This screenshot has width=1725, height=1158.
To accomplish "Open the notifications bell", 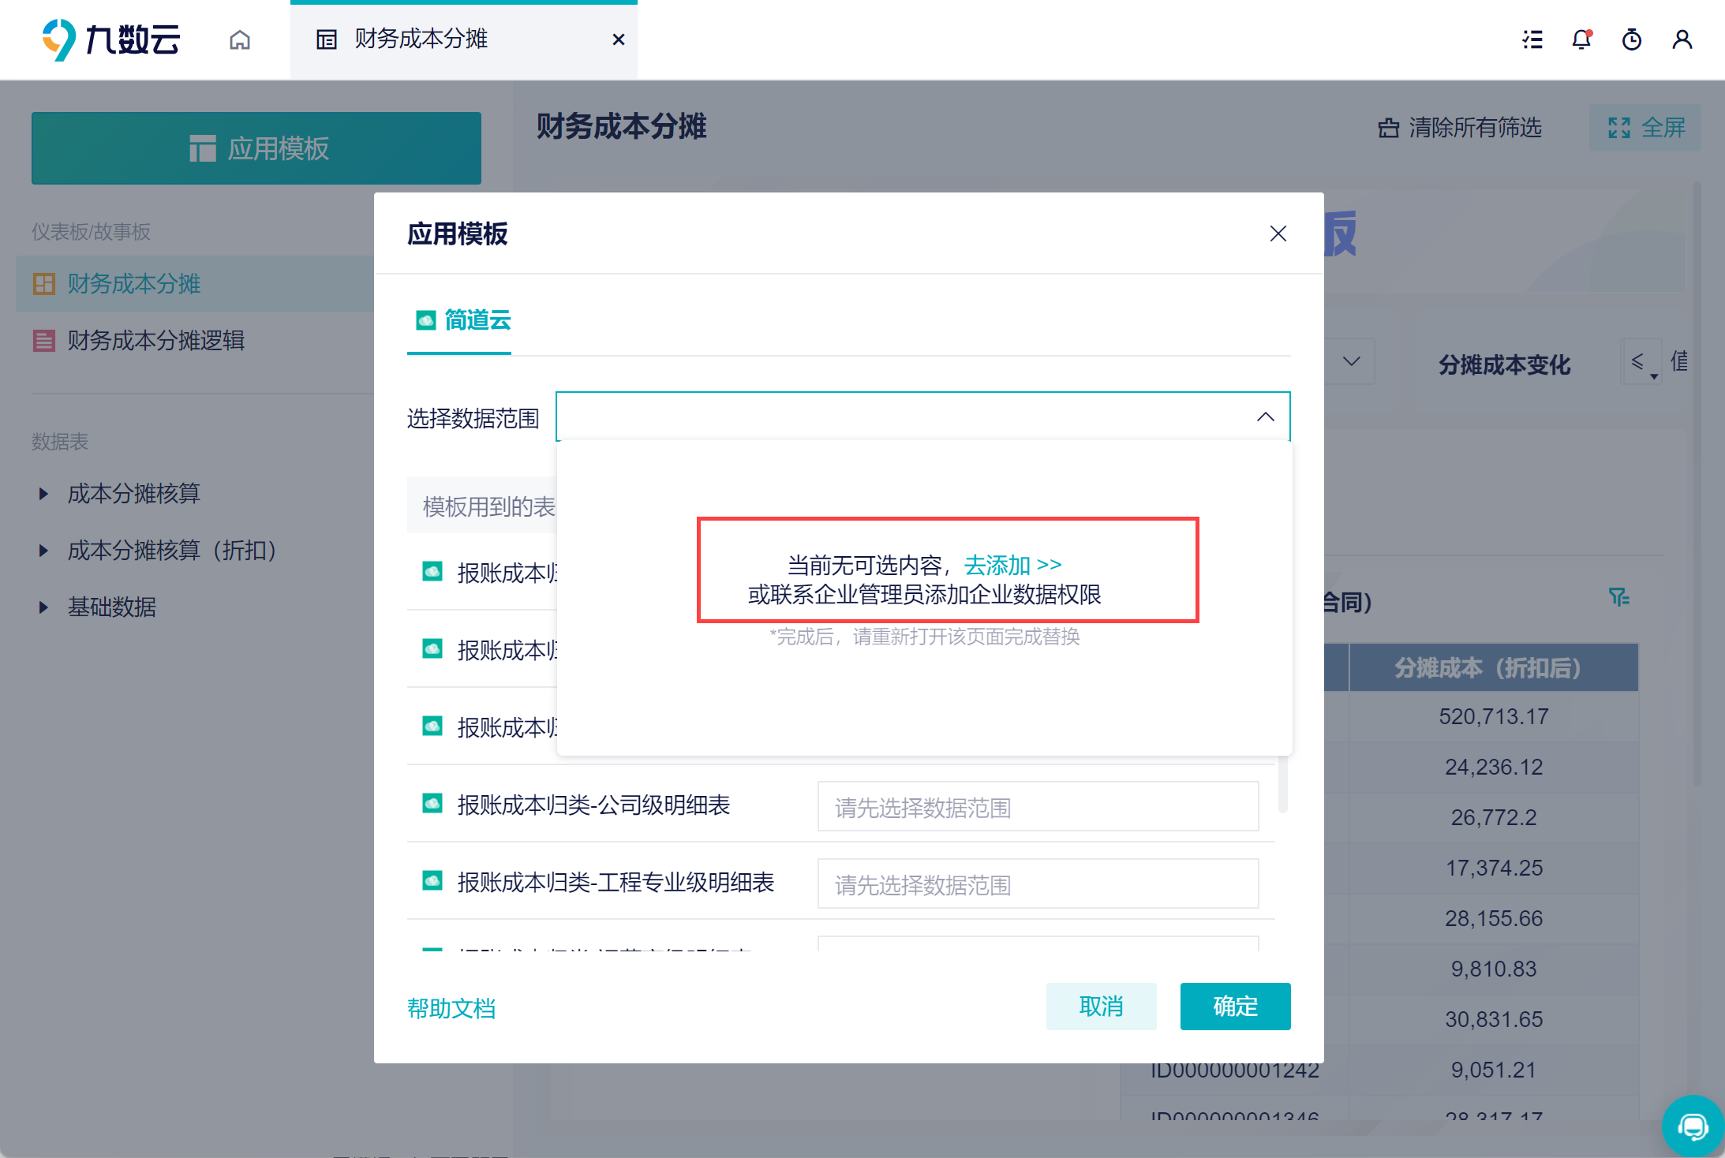I will (x=1582, y=39).
